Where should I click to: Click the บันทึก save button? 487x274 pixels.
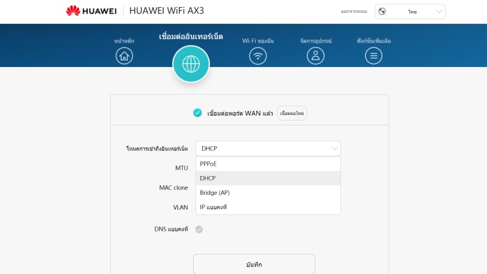[254, 264]
